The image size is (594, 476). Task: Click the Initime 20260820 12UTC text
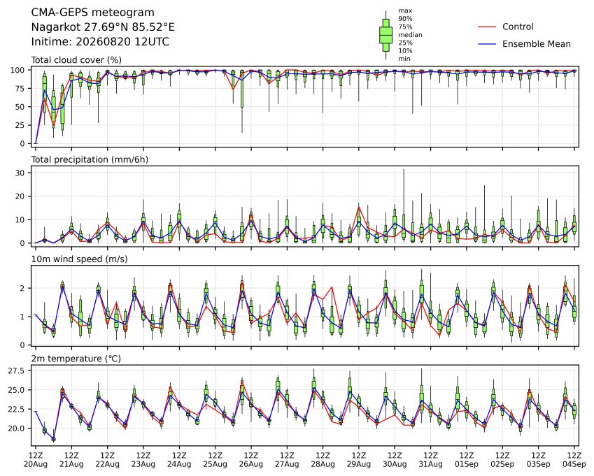100,42
